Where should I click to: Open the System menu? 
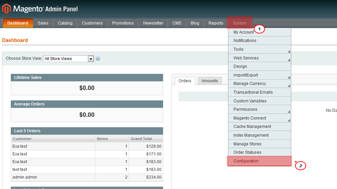click(240, 23)
